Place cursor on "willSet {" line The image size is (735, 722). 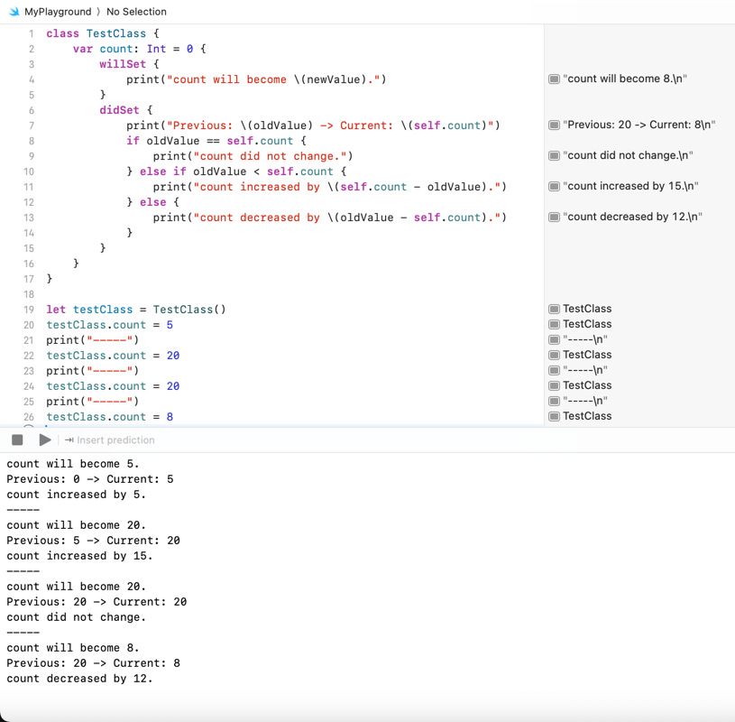click(129, 64)
